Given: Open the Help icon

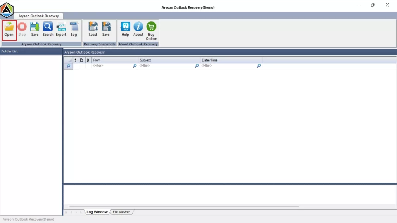Looking at the screenshot, I should [125, 29].
